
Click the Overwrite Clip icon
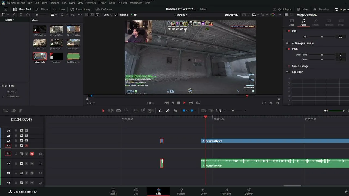point(143,111)
